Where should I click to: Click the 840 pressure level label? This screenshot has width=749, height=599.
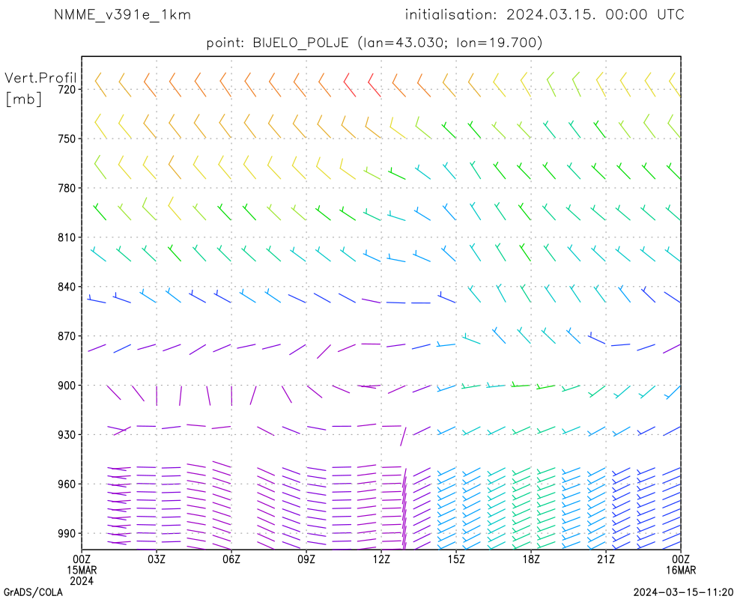pos(67,287)
